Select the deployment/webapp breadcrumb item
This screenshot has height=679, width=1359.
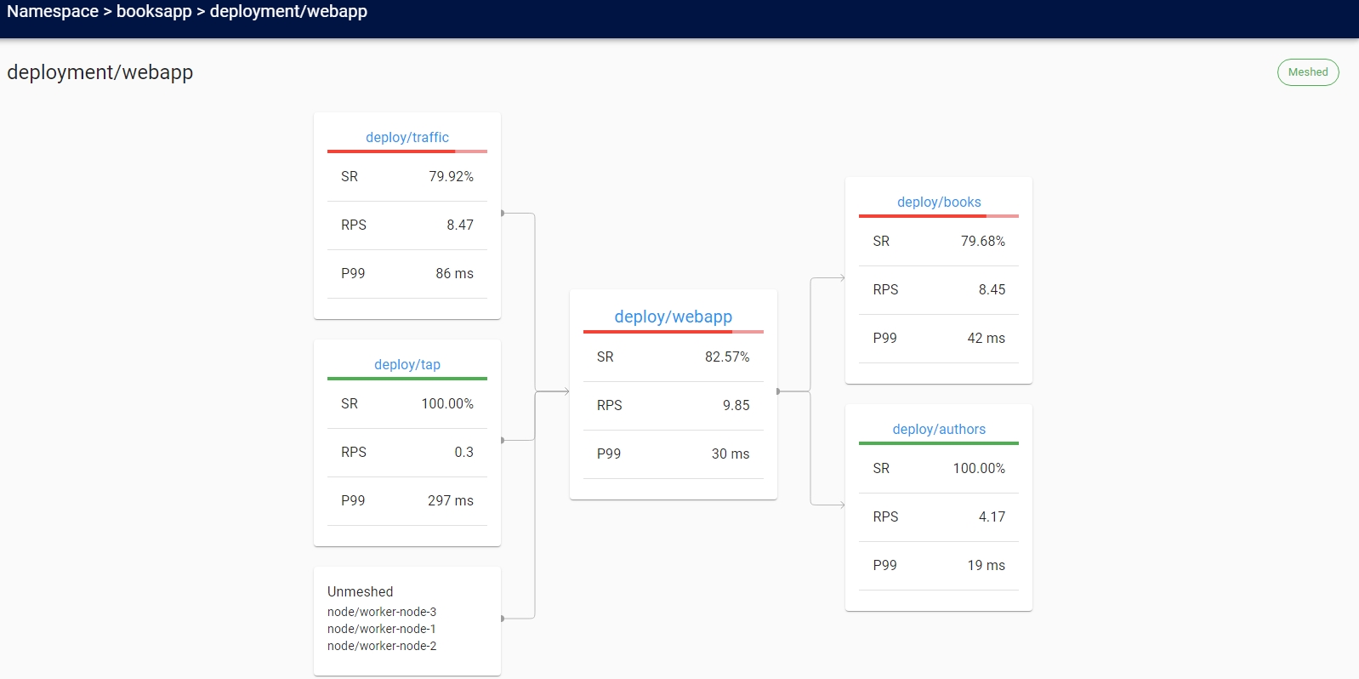tap(288, 12)
